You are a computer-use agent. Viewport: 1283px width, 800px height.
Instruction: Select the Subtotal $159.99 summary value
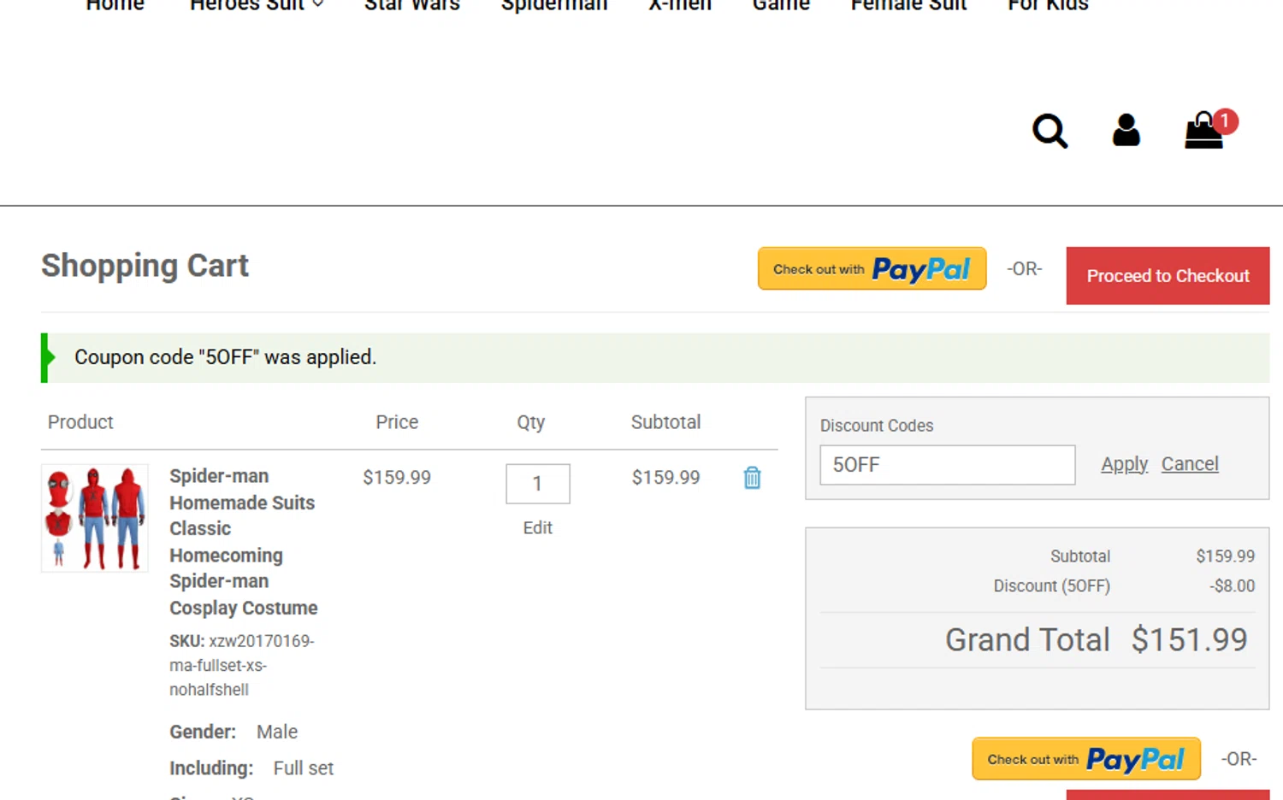(x=1225, y=556)
